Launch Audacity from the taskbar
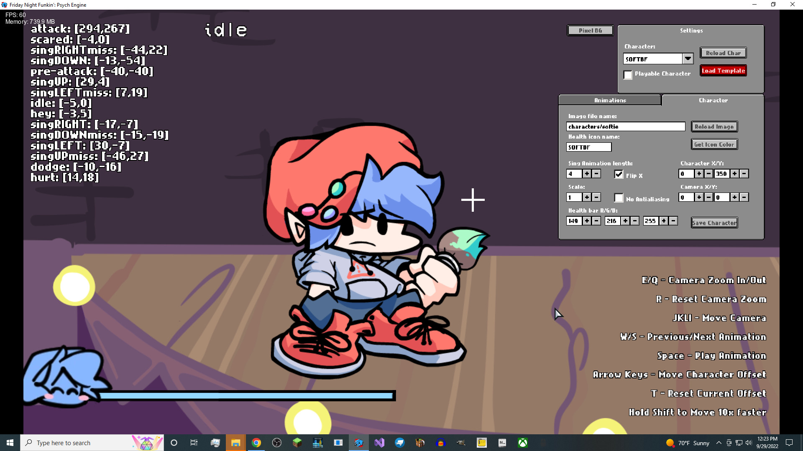Viewport: 803px width, 451px height. point(440,443)
